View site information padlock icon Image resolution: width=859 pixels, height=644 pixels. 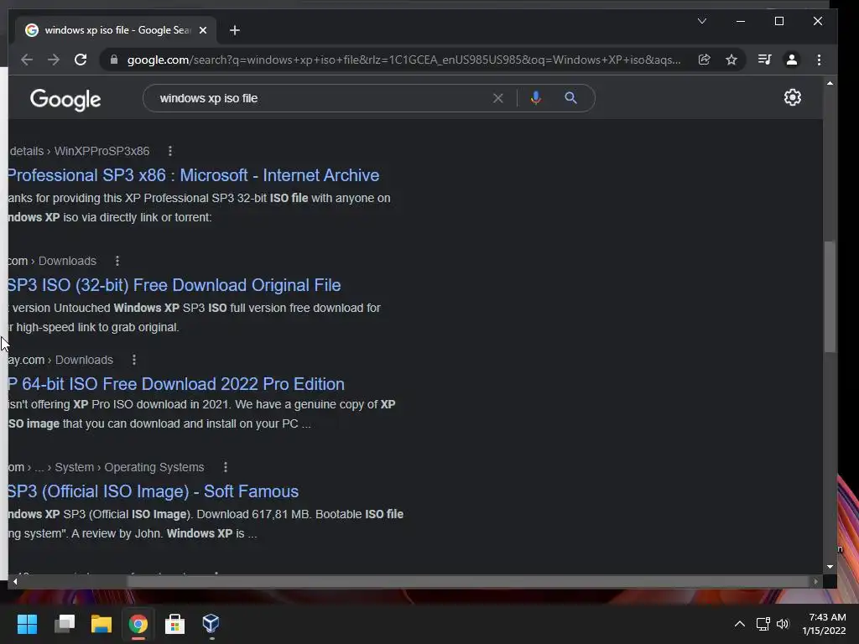(x=114, y=60)
